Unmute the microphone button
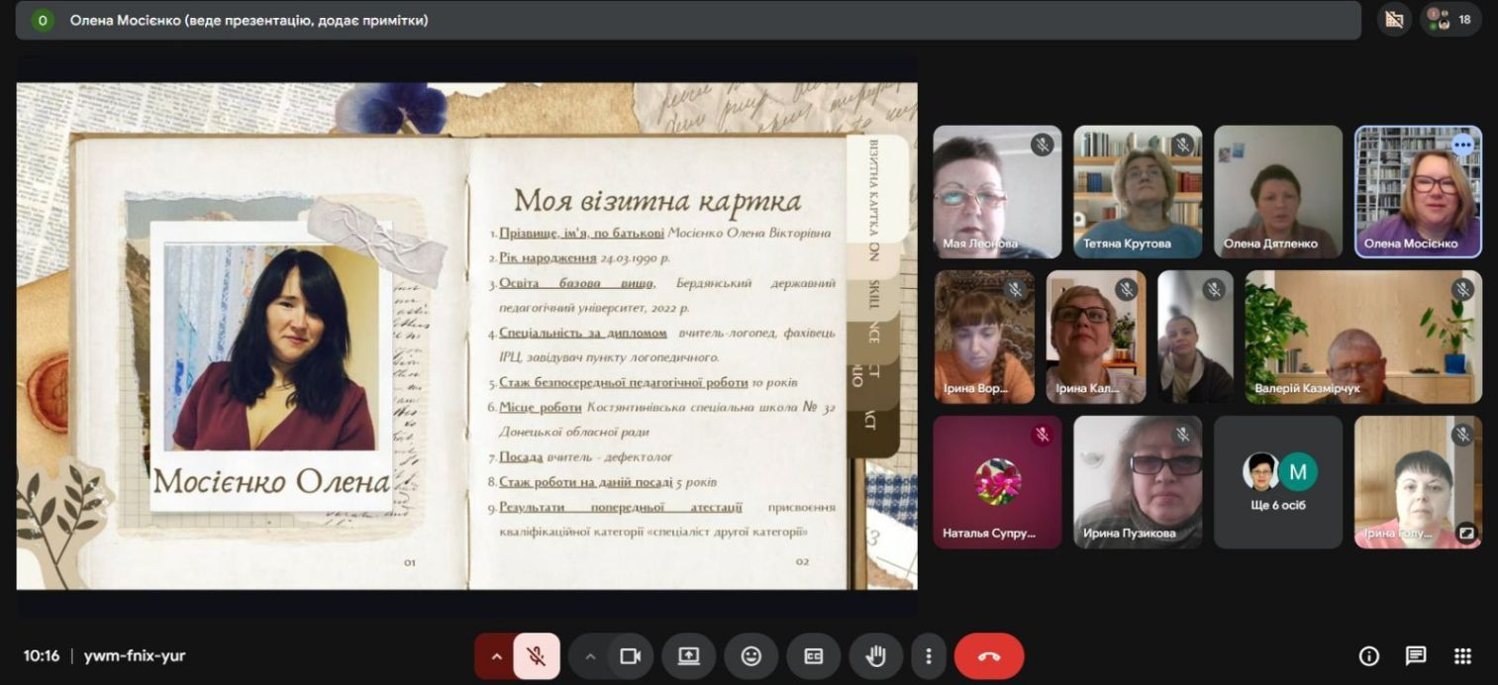This screenshot has height=685, width=1498. tap(536, 655)
